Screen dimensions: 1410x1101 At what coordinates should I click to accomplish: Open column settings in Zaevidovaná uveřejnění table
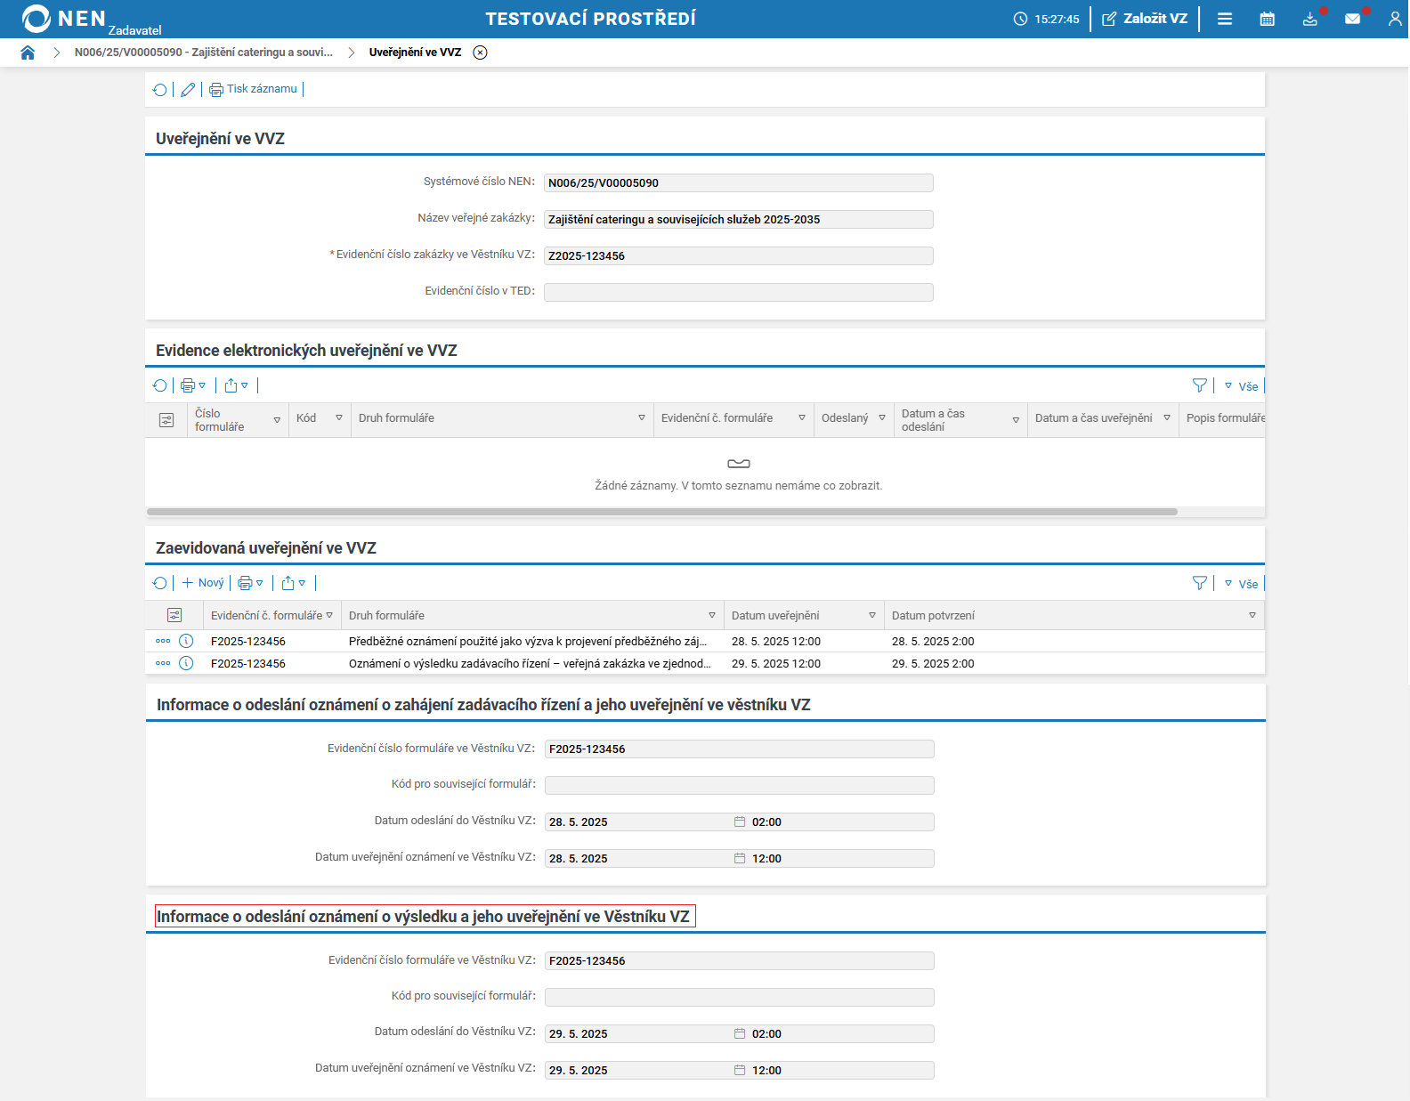tap(174, 615)
